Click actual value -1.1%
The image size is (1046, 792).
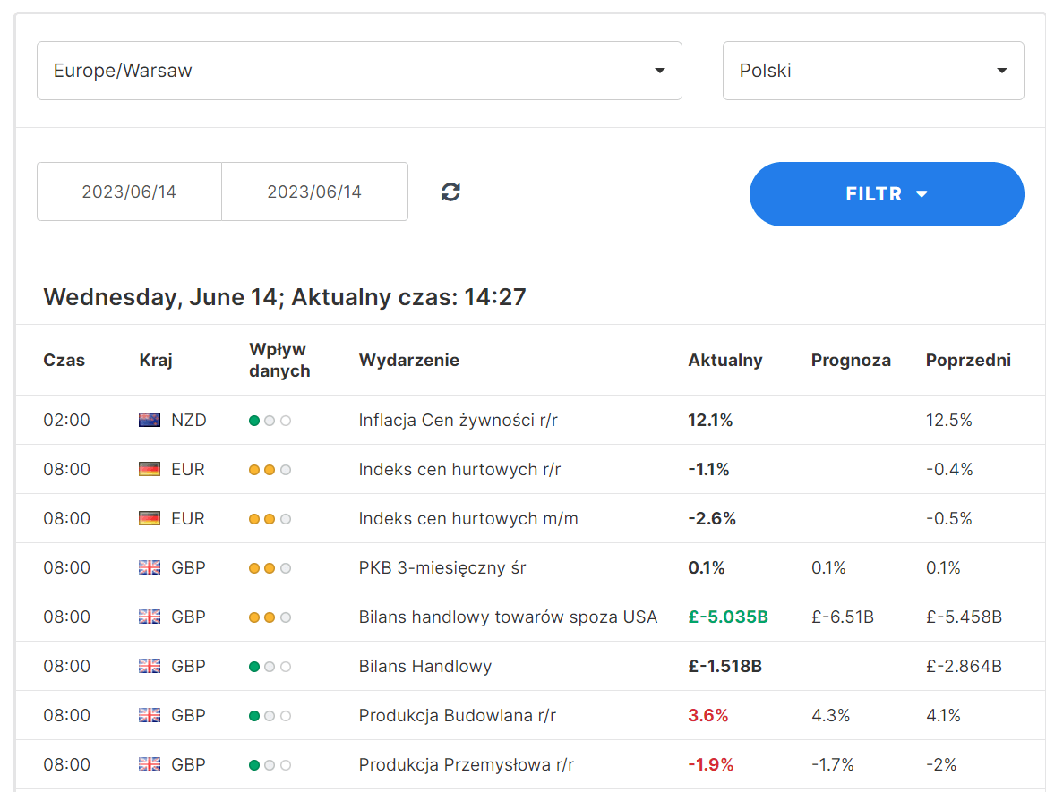tap(708, 469)
